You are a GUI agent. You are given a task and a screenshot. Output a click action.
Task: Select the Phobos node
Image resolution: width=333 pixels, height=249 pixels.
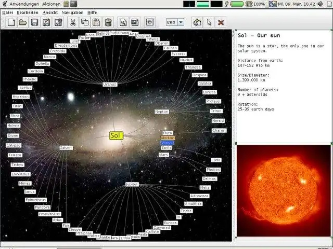(213, 170)
